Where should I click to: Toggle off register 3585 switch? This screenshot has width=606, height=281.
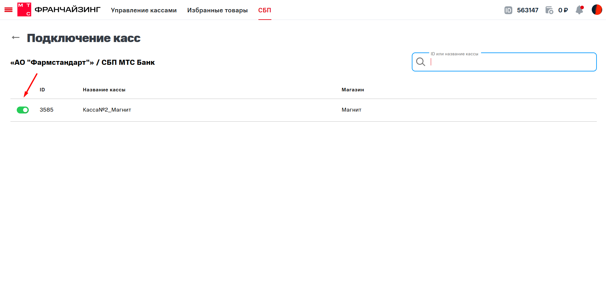tap(23, 110)
